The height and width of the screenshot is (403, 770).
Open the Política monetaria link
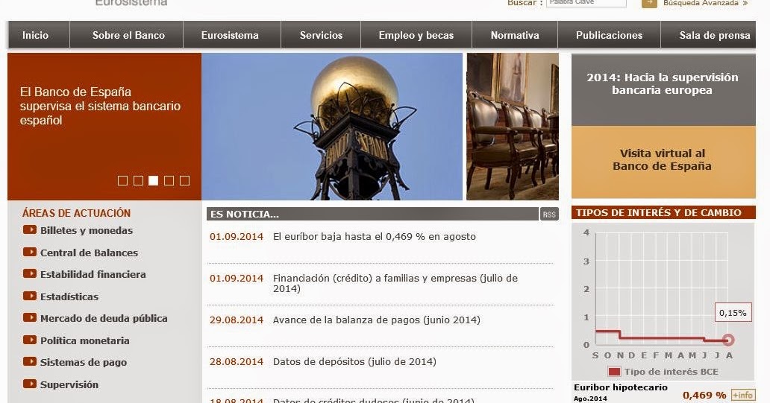click(85, 340)
